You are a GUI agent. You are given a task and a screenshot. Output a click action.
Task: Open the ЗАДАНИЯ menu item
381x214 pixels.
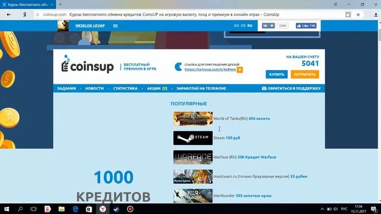(x=67, y=89)
